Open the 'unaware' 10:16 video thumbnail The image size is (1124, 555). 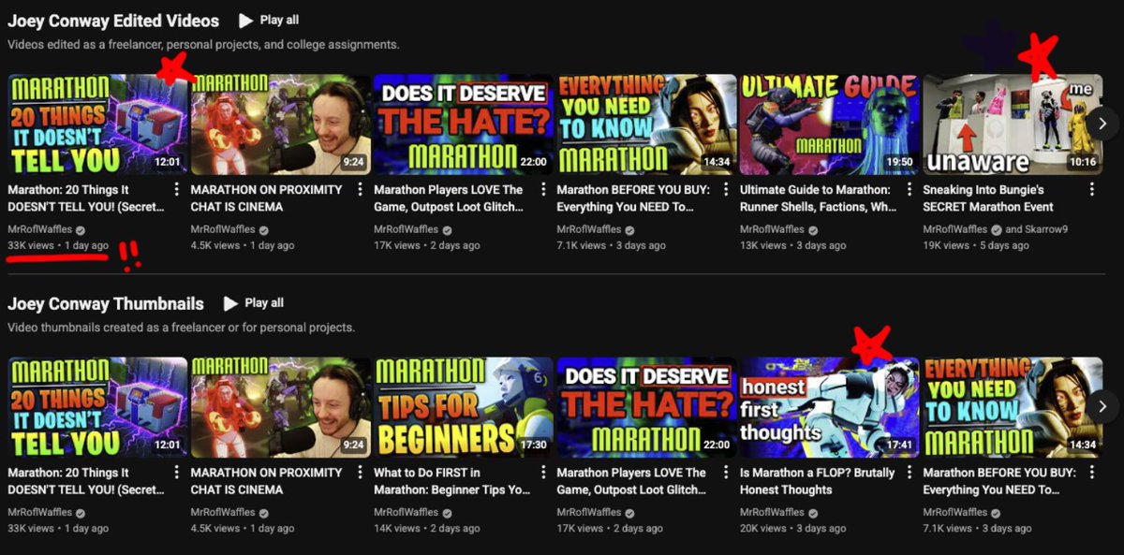click(x=1013, y=124)
